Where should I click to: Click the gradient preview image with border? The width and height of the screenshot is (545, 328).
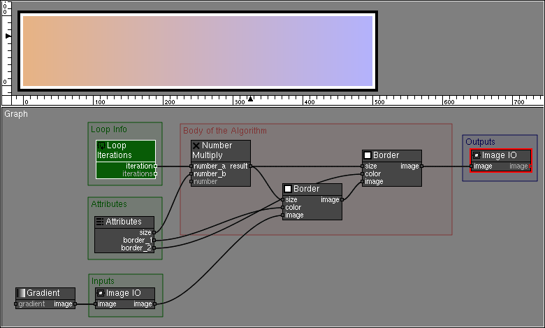click(198, 51)
